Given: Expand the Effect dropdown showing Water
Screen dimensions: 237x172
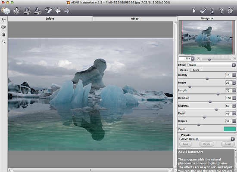Looking at the screenshot, I should 212,65.
